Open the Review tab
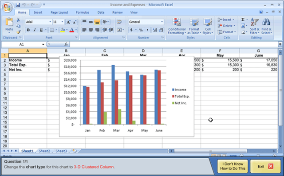The width and height of the screenshot is (284, 176). pyautogui.click(x=117, y=12)
